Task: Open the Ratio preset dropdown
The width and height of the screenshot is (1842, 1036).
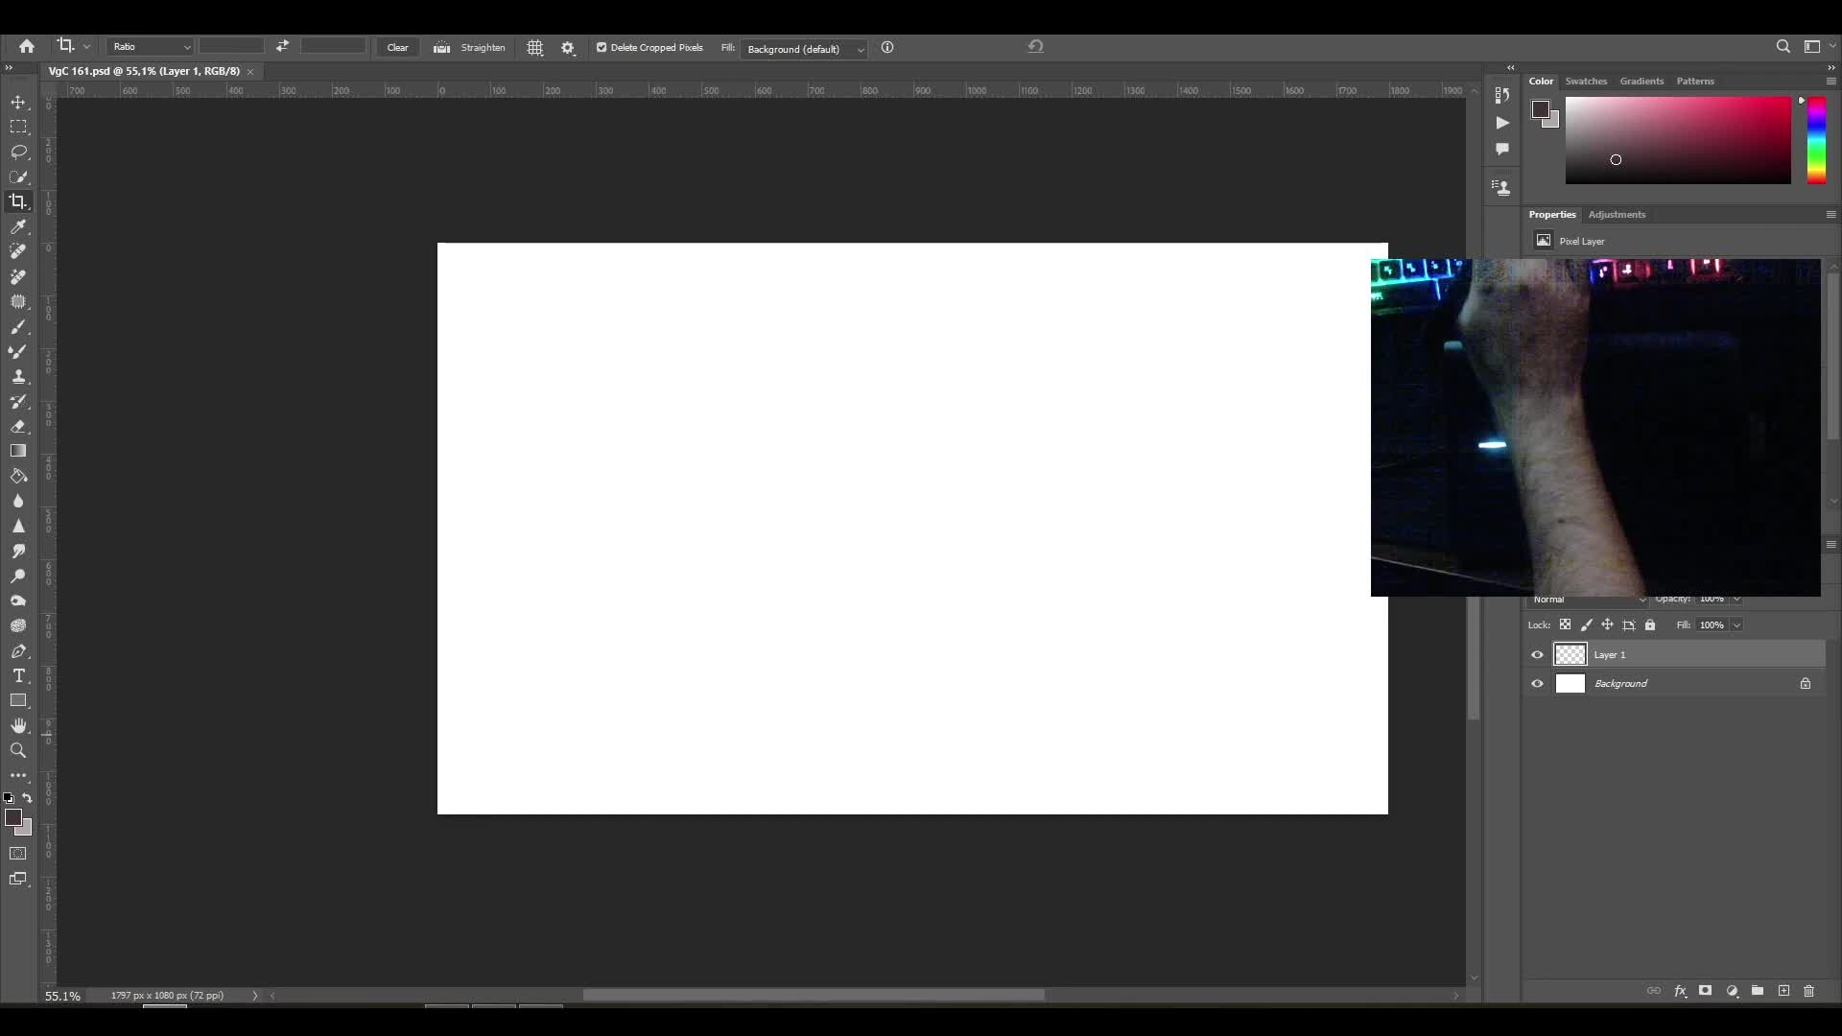Action: (x=151, y=47)
